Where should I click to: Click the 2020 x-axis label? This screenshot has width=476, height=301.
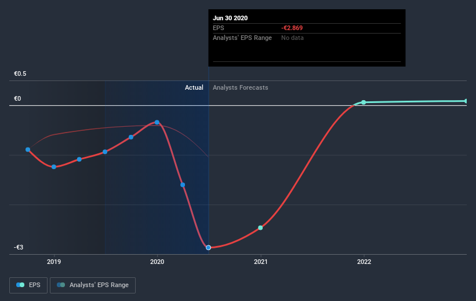(157, 262)
